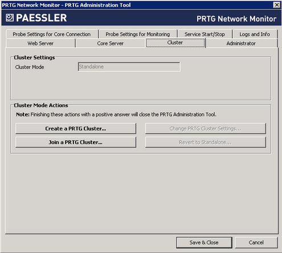
Task: Click the Cluster Settings group heading
Action: pyautogui.click(x=34, y=58)
